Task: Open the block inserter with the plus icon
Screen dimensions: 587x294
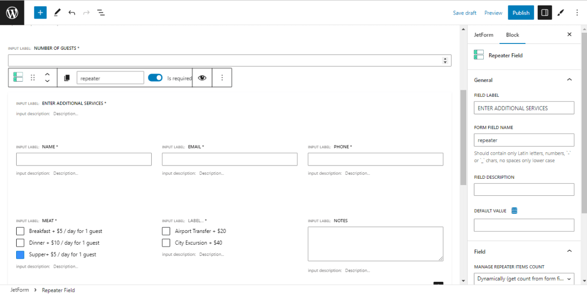Action: point(40,12)
